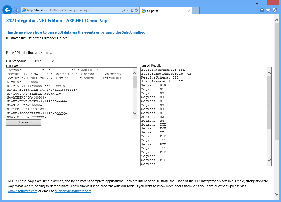Click 'ResolveSchema: 810' line in Parsed Result
The width and height of the screenshot is (281, 202).
(x=160, y=77)
